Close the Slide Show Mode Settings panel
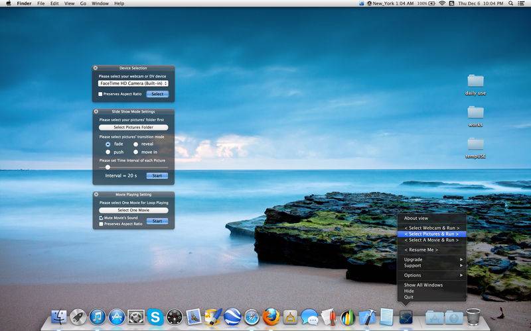Viewport: 531px width, 331px height. [x=96, y=111]
